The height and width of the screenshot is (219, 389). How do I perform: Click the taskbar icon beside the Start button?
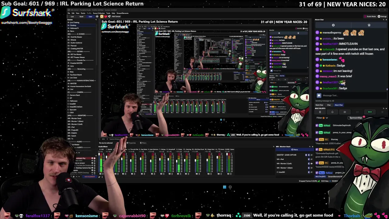click(230, 187)
